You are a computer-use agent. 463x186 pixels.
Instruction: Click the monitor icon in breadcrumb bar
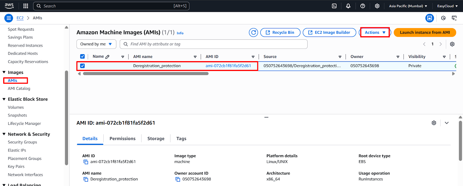(454, 18)
